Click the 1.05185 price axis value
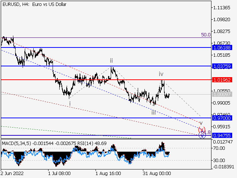 click(221, 55)
